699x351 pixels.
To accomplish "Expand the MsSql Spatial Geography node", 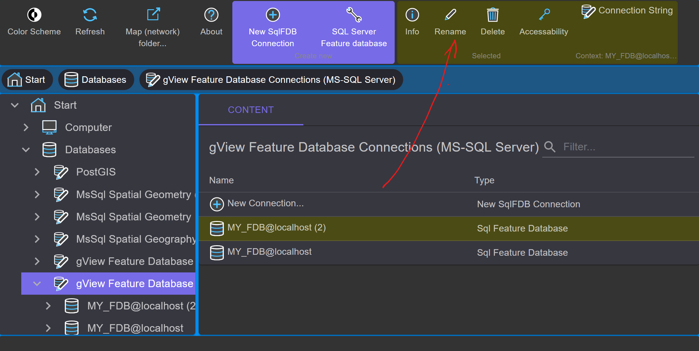I will pos(37,239).
